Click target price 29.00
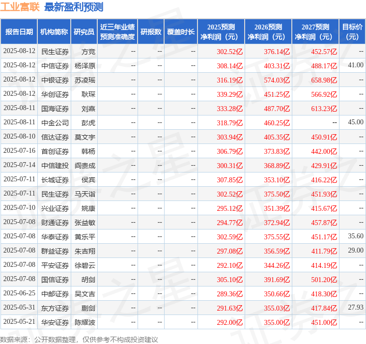The width and height of the screenshot is (366, 344). tap(356, 250)
